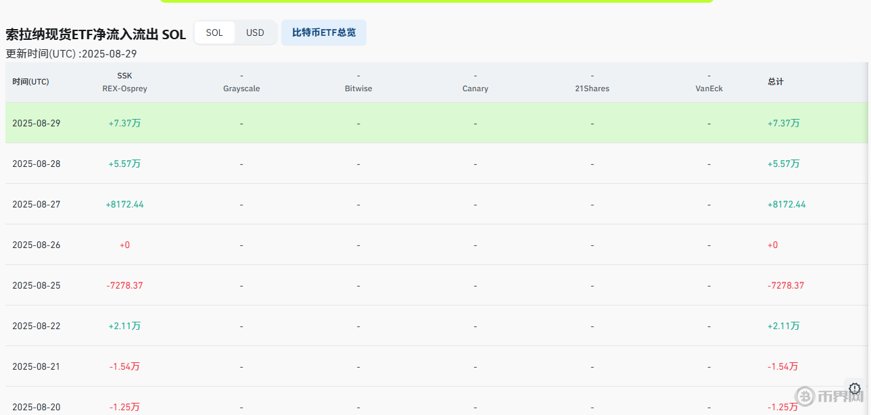The image size is (871, 415).
Task: Click +8172.44 in the SSK REX-Osprey column
Action: (x=124, y=204)
